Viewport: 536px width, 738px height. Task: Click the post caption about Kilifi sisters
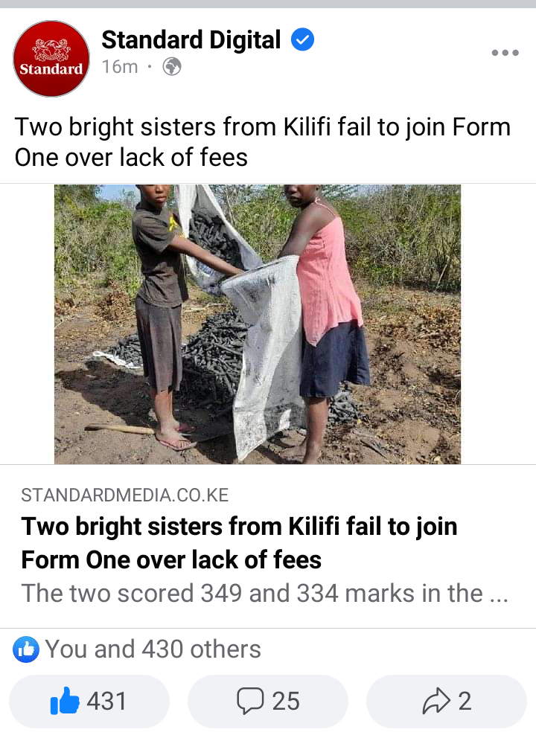(262, 141)
